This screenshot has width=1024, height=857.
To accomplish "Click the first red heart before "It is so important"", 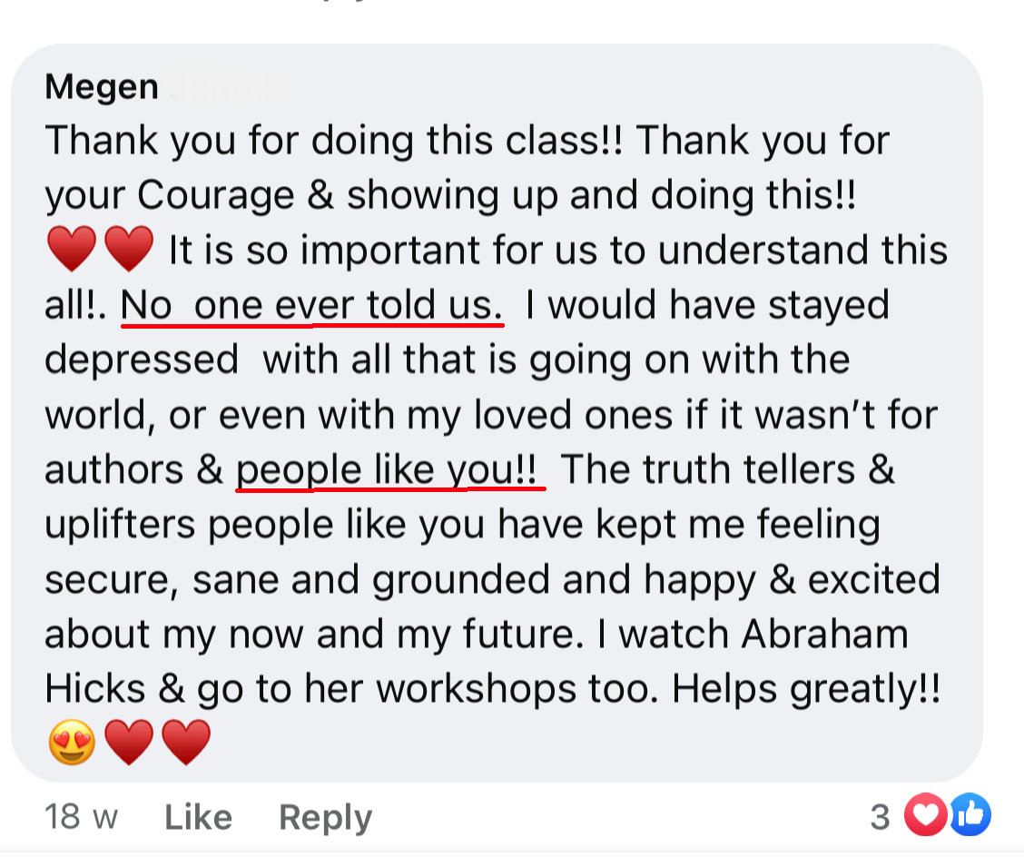I will [x=71, y=250].
